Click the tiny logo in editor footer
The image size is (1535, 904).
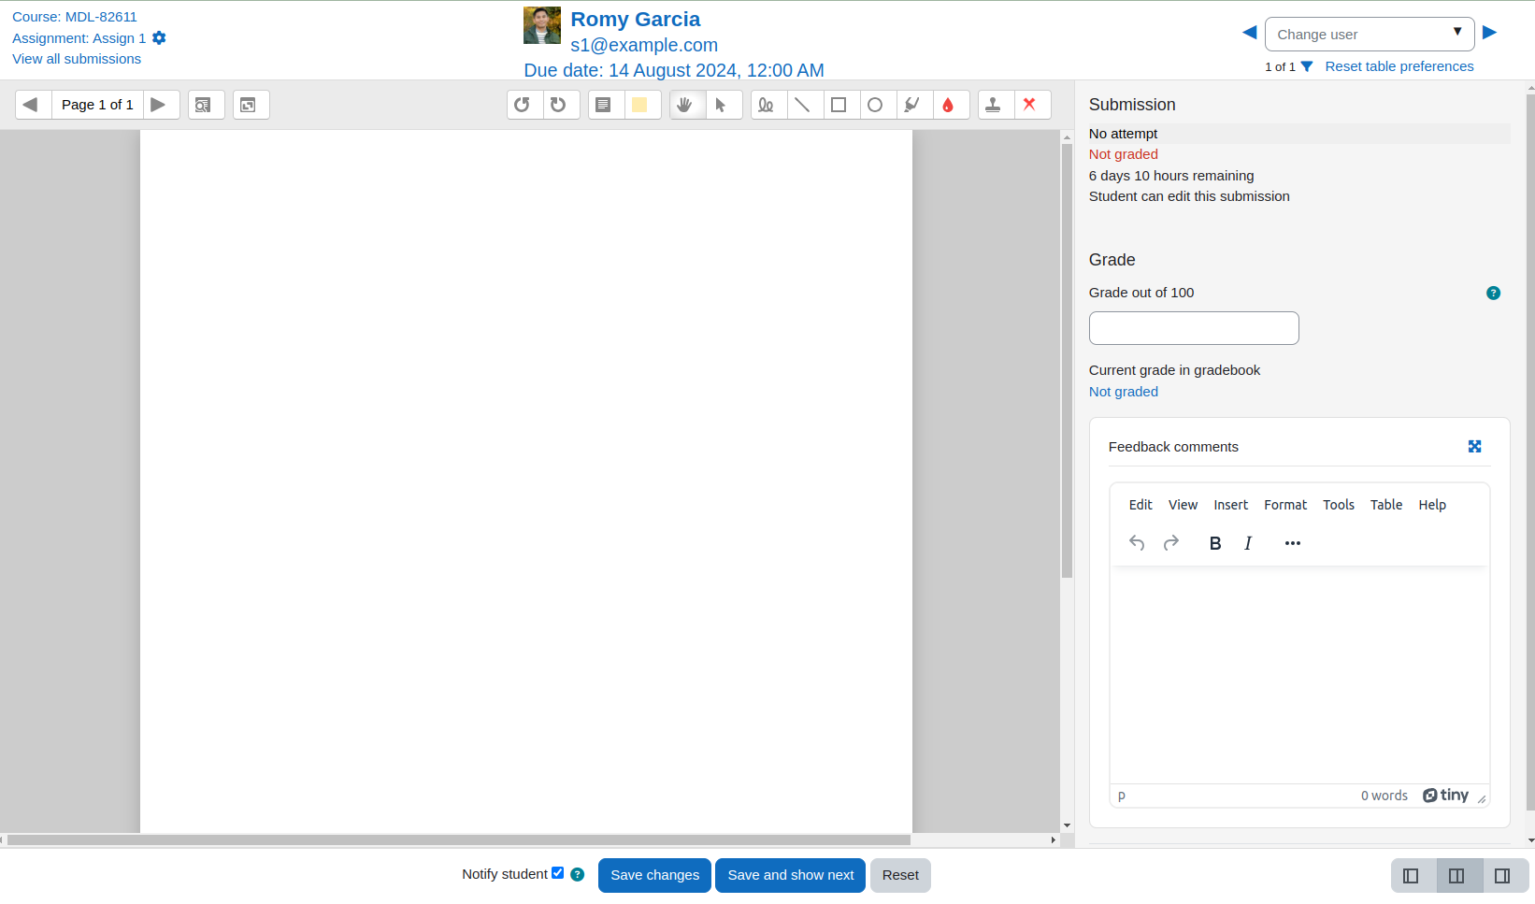pyautogui.click(x=1445, y=796)
